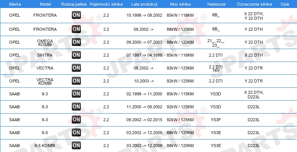Click X 22 DTH in the Sintra row
The image size is (297, 152).
254,55
